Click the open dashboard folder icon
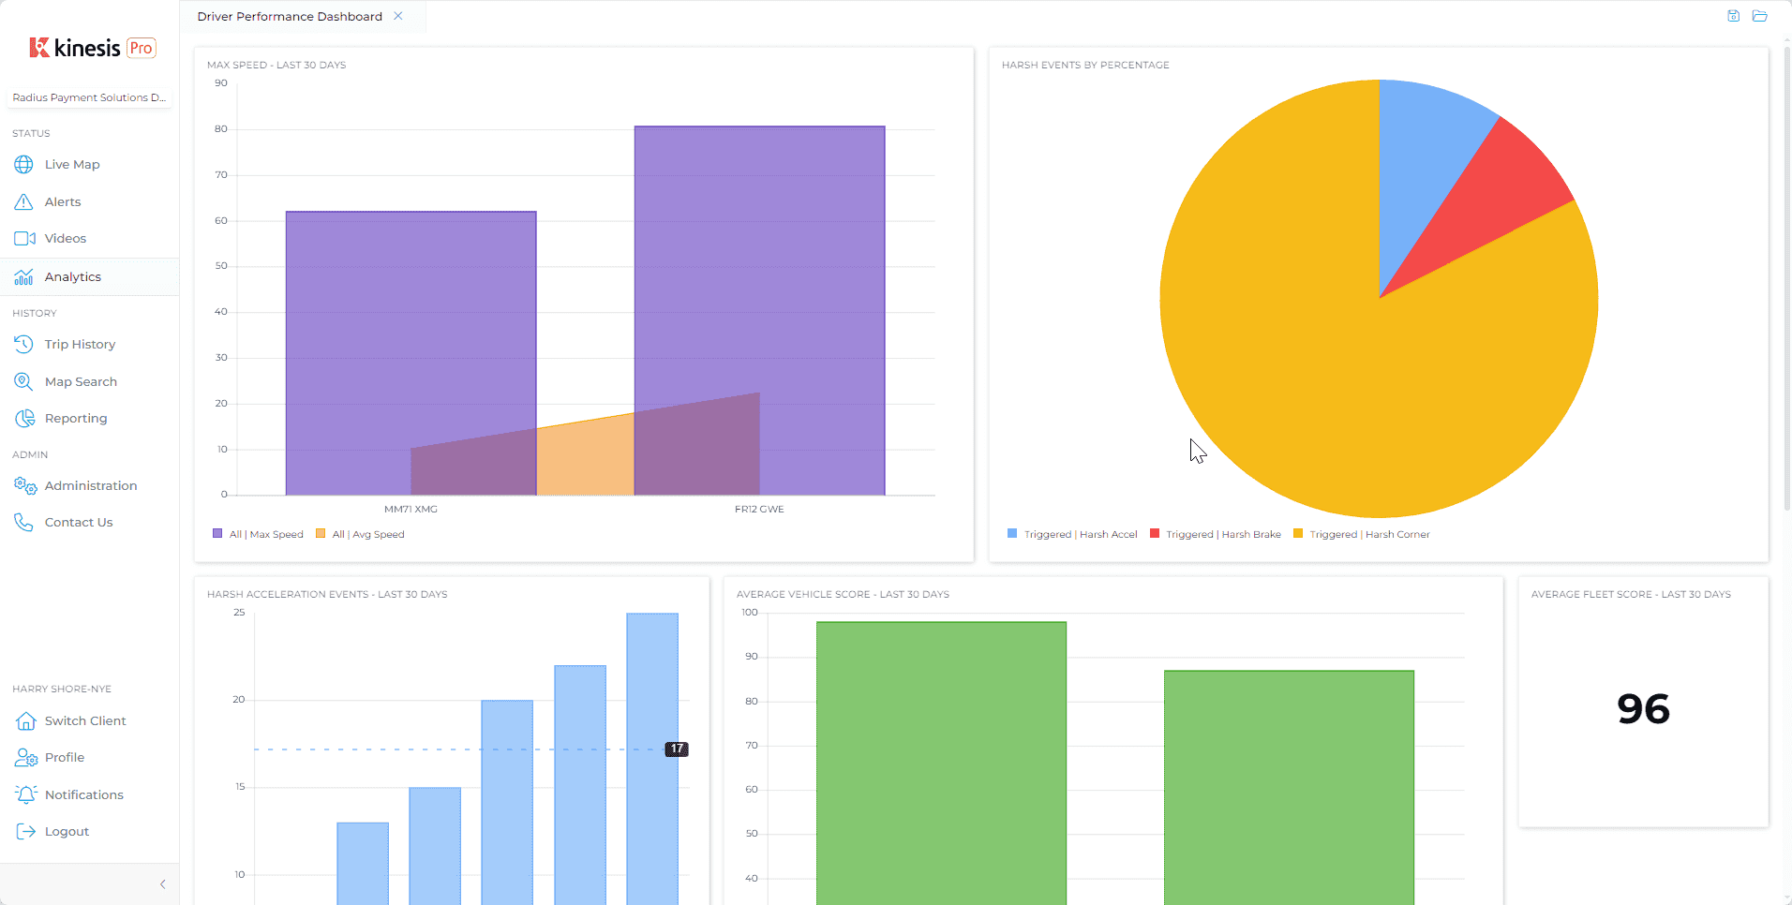Image resolution: width=1792 pixels, height=905 pixels. pyautogui.click(x=1759, y=16)
